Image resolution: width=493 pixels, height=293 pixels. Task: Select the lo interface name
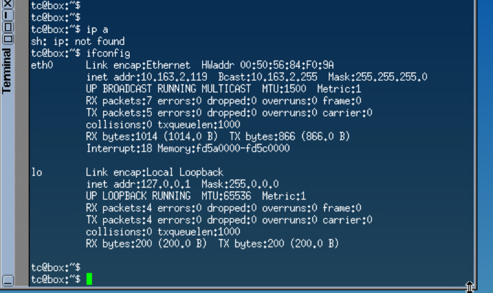[36, 172]
